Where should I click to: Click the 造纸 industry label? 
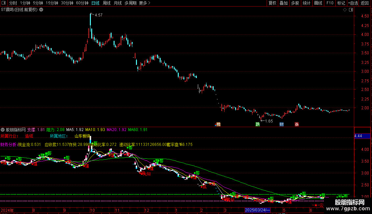[29, 136]
